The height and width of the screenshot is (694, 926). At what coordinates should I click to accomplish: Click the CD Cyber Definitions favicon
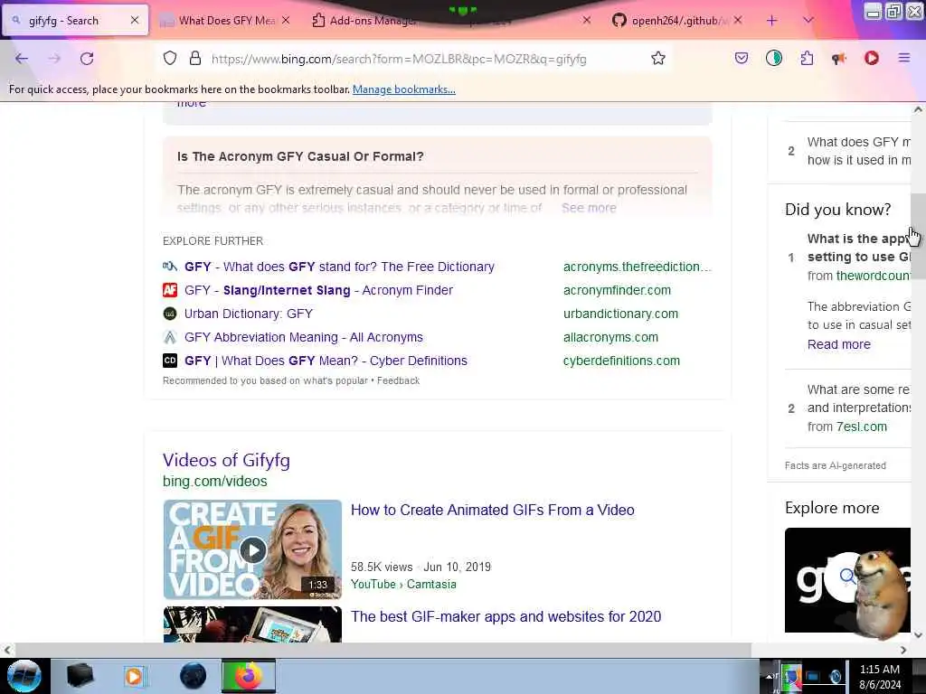(x=170, y=361)
